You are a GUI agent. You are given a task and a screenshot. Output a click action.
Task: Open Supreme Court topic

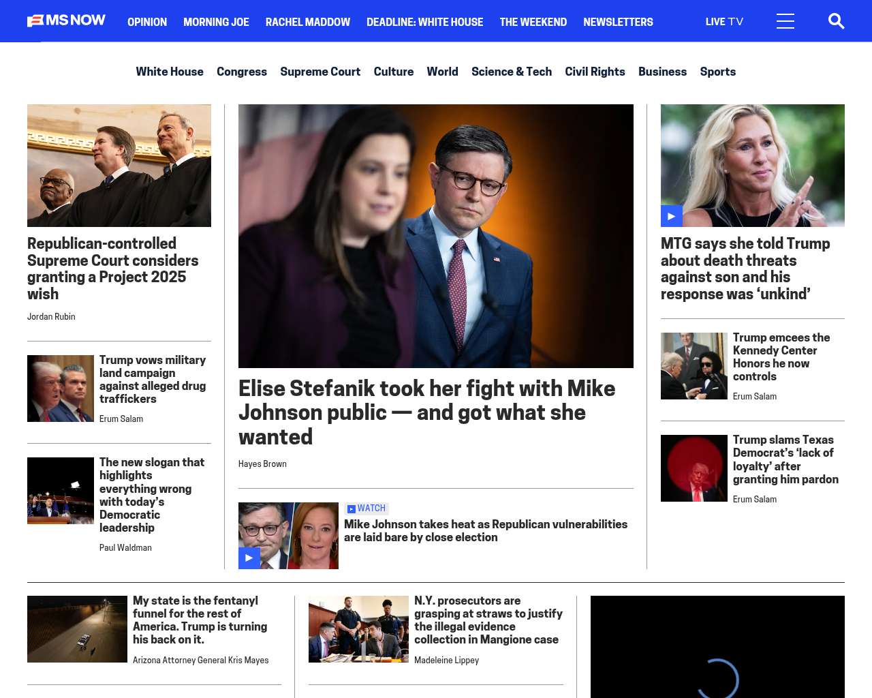click(320, 72)
